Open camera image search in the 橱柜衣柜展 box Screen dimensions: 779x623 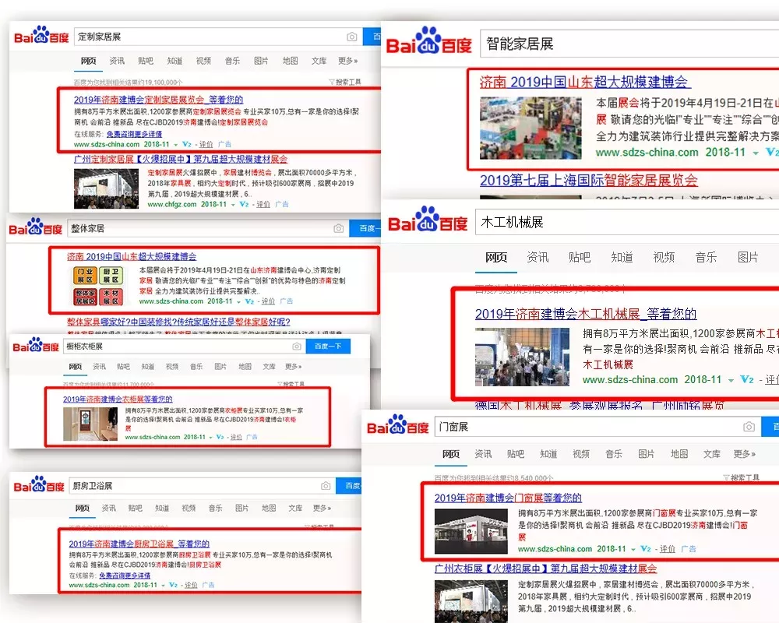(x=297, y=347)
